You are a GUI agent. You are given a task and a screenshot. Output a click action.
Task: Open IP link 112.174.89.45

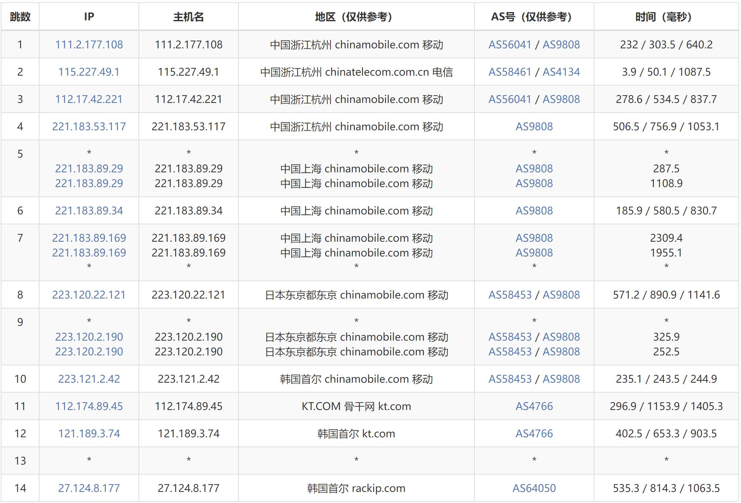coord(89,406)
